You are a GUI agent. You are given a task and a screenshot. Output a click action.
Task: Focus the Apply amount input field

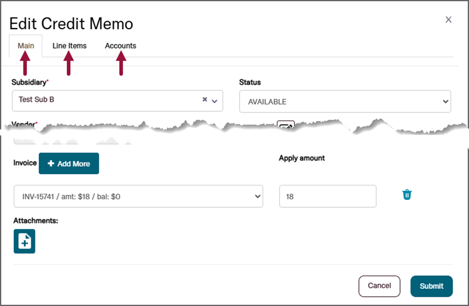click(x=328, y=196)
